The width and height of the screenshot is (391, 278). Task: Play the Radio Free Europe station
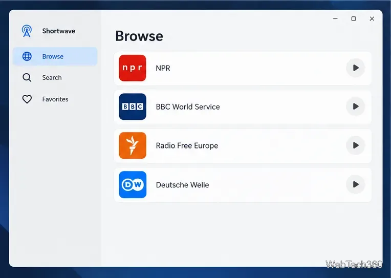click(355, 145)
